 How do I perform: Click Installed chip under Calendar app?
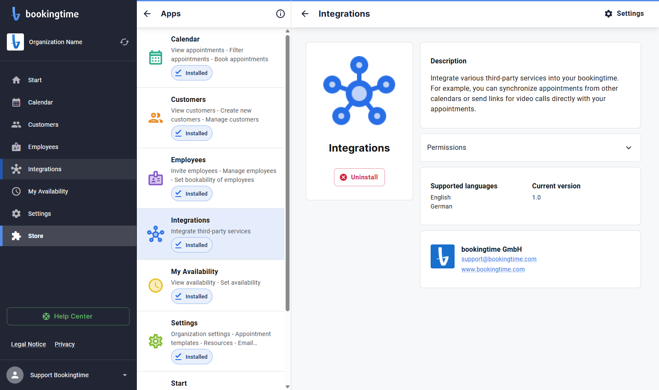[192, 73]
